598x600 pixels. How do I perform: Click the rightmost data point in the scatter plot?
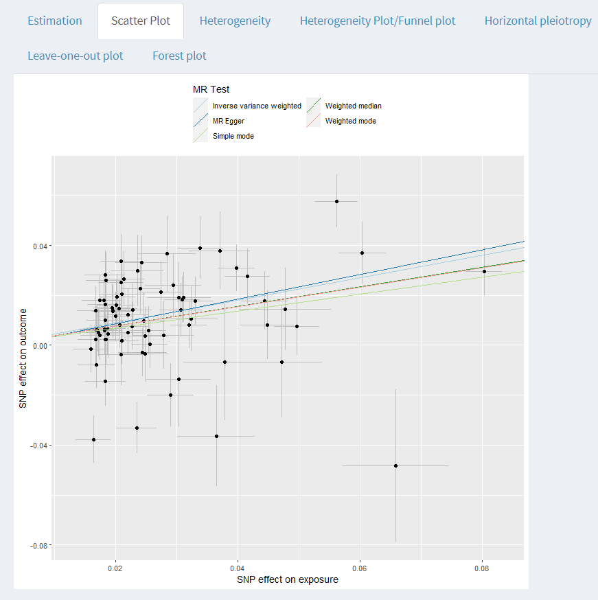pyautogui.click(x=484, y=271)
